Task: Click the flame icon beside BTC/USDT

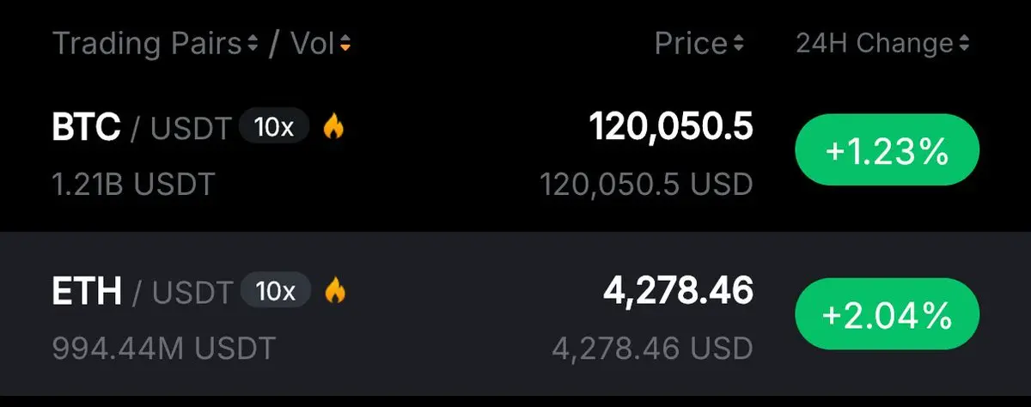Action: [333, 128]
